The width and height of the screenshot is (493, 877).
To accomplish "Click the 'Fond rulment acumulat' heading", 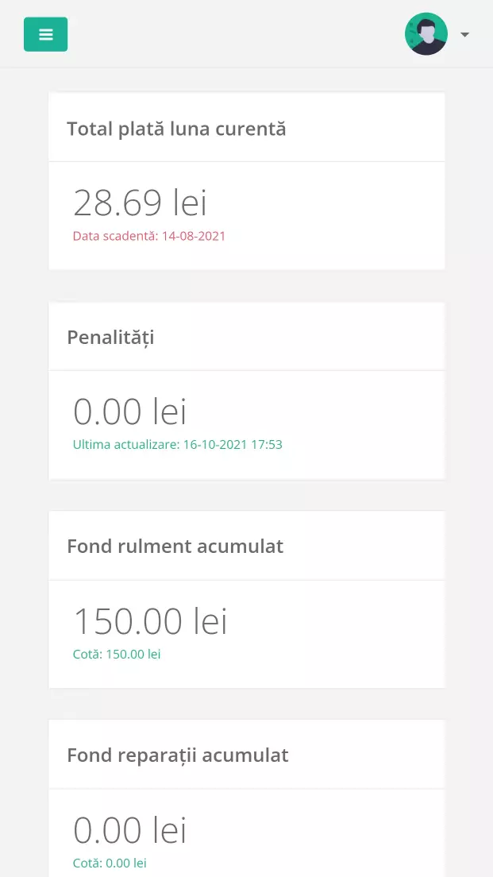I will [175, 547].
